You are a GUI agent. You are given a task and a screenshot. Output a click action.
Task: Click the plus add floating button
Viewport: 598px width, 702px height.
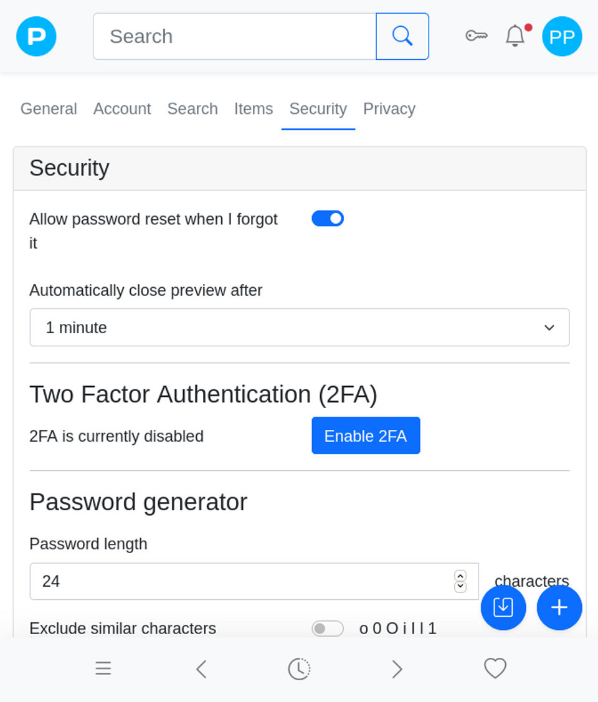[559, 607]
